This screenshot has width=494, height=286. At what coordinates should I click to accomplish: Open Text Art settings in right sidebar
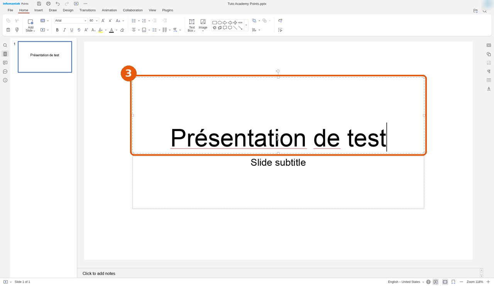[489, 89]
